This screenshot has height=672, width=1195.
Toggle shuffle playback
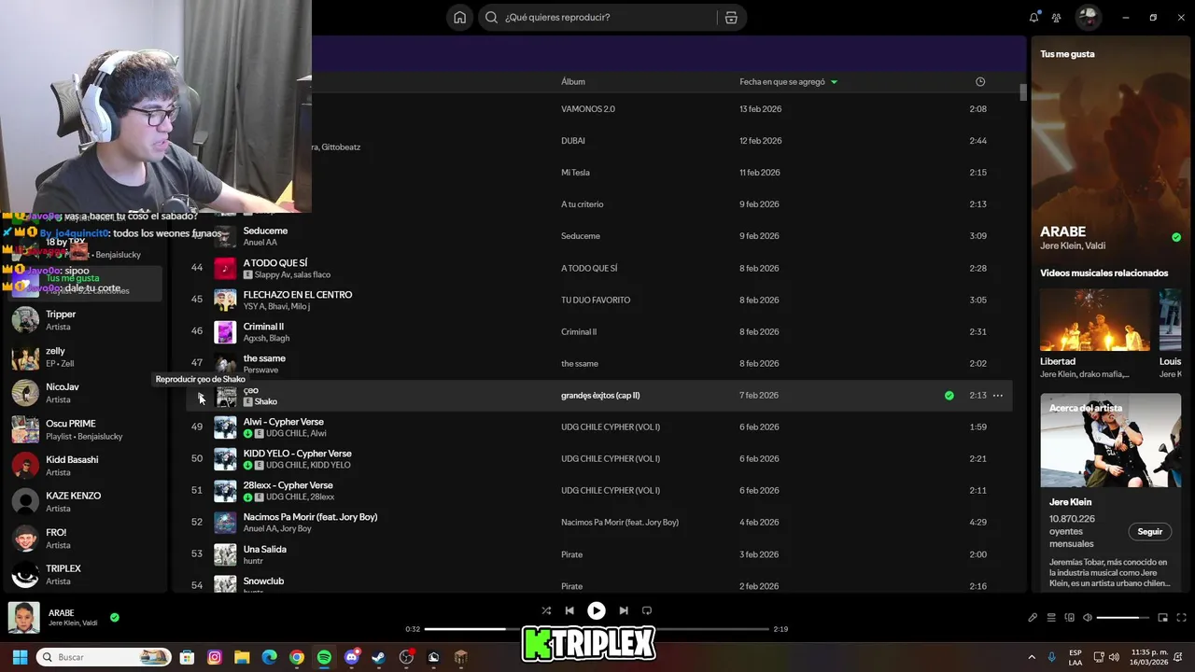(x=546, y=610)
